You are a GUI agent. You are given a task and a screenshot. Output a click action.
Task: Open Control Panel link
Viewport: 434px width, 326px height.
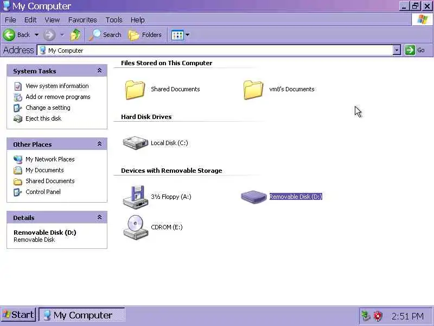click(43, 192)
